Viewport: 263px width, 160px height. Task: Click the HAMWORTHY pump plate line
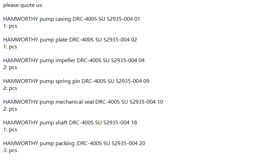tap(70, 40)
